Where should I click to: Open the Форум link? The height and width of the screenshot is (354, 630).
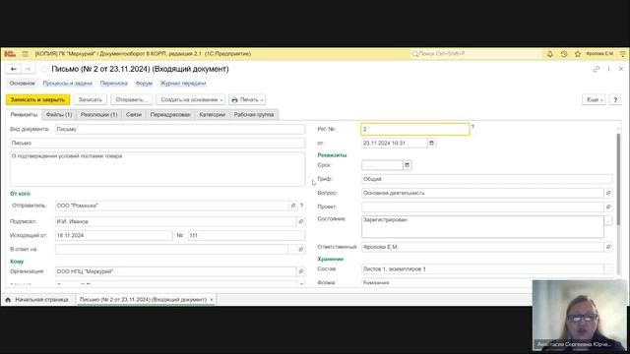pos(144,84)
